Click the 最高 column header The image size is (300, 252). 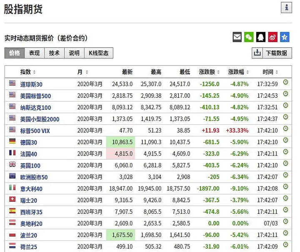pyautogui.click(x=156, y=72)
